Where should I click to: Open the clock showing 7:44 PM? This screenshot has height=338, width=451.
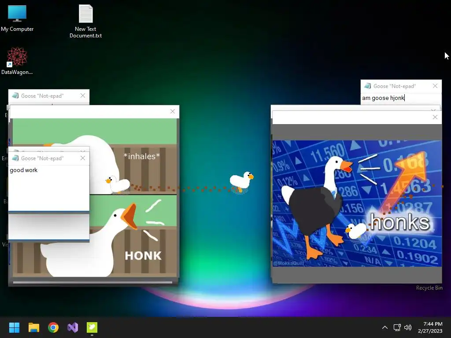coord(430,327)
